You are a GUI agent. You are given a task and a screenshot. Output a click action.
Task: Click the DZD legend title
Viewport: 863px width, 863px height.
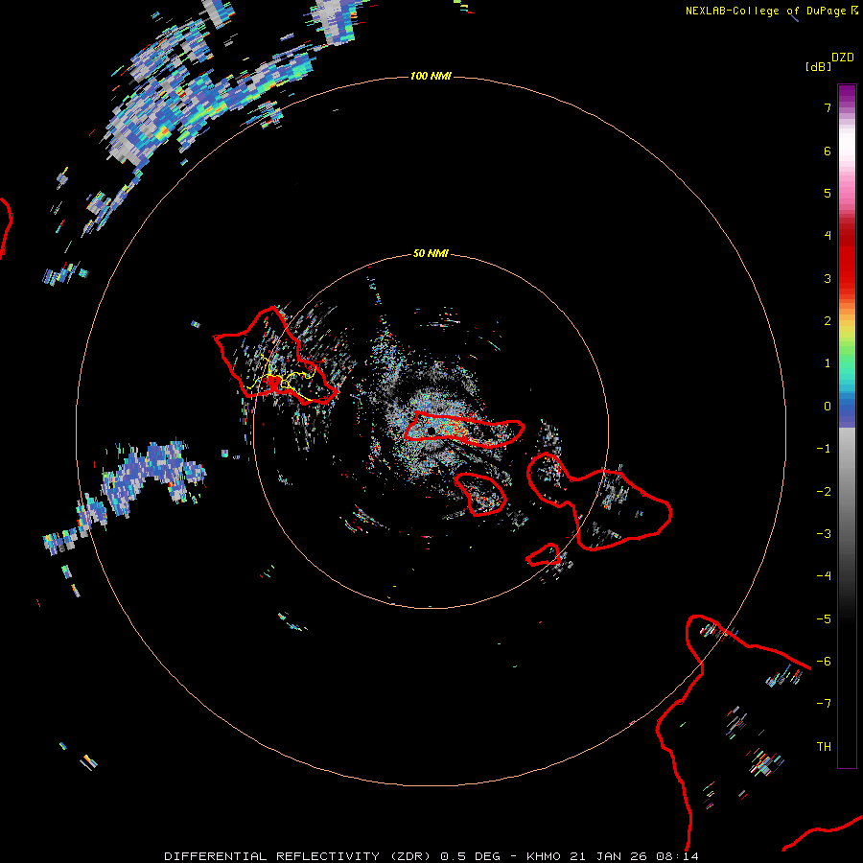[x=843, y=58]
